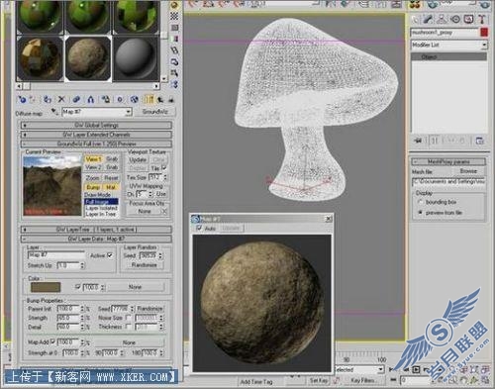The image size is (495, 389).
Task: Toggle the checkered Background icon
Action: pos(174,16)
